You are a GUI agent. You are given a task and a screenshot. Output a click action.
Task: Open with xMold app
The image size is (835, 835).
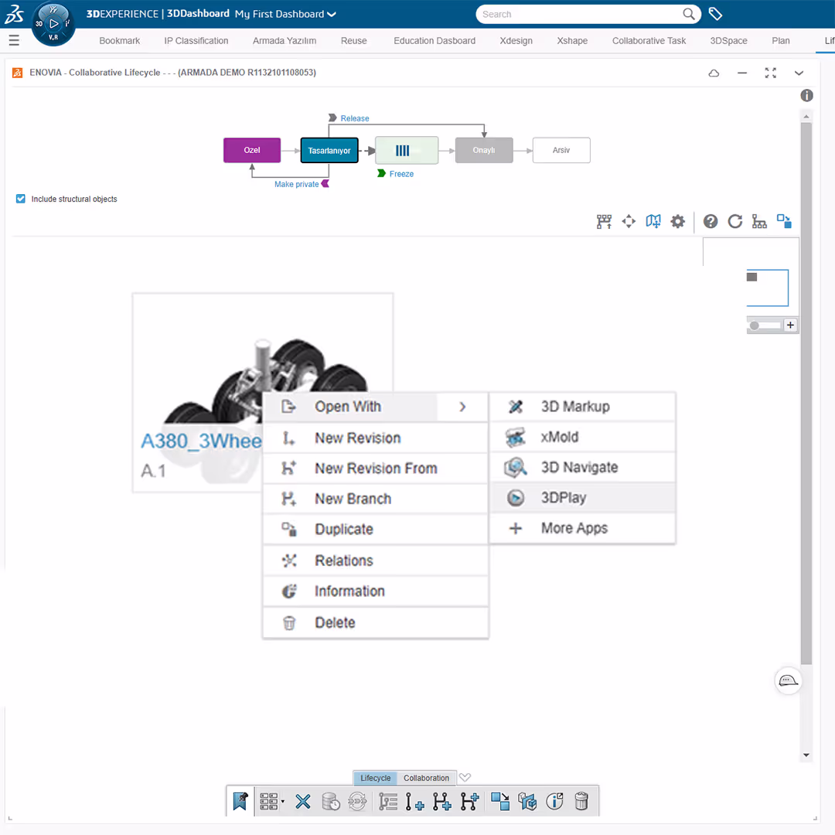[x=582, y=437]
